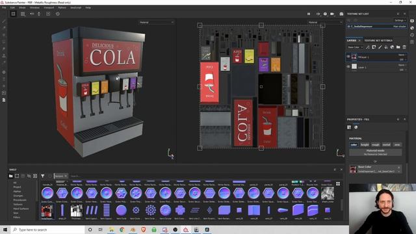Open Fill layer 1 blend mode dropdown
Image resolution: width=416 pixels, height=234 pixels.
402,55
